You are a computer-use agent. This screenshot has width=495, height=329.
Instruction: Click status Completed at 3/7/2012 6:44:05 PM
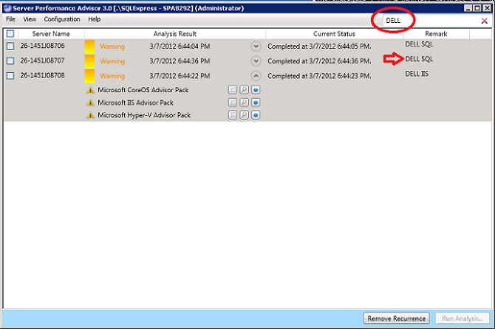tap(319, 46)
